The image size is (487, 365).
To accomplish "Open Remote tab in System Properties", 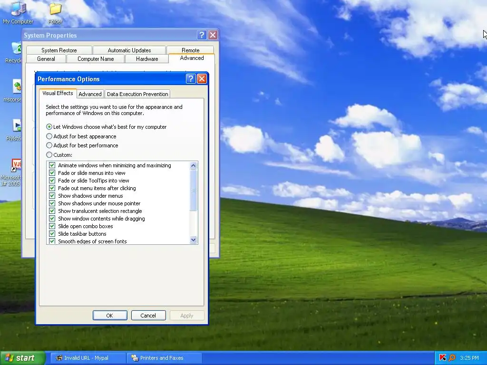I will coord(190,50).
